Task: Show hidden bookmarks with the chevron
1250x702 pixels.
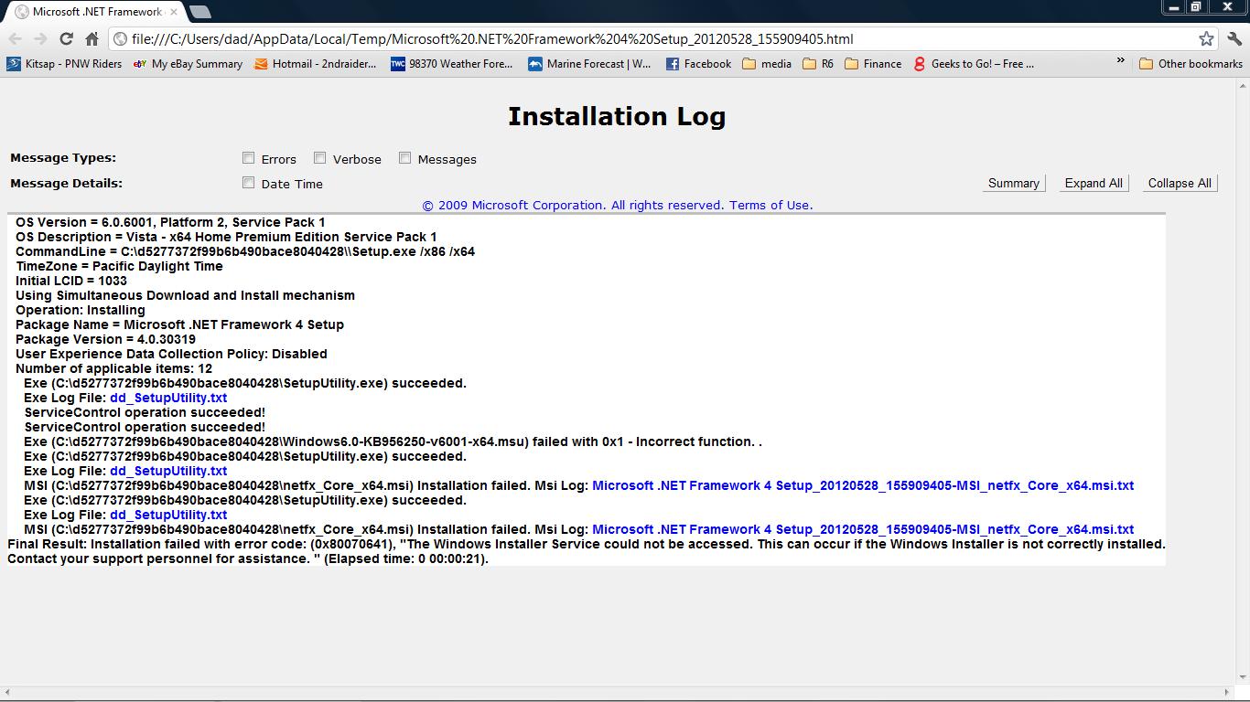Action: tap(1120, 61)
